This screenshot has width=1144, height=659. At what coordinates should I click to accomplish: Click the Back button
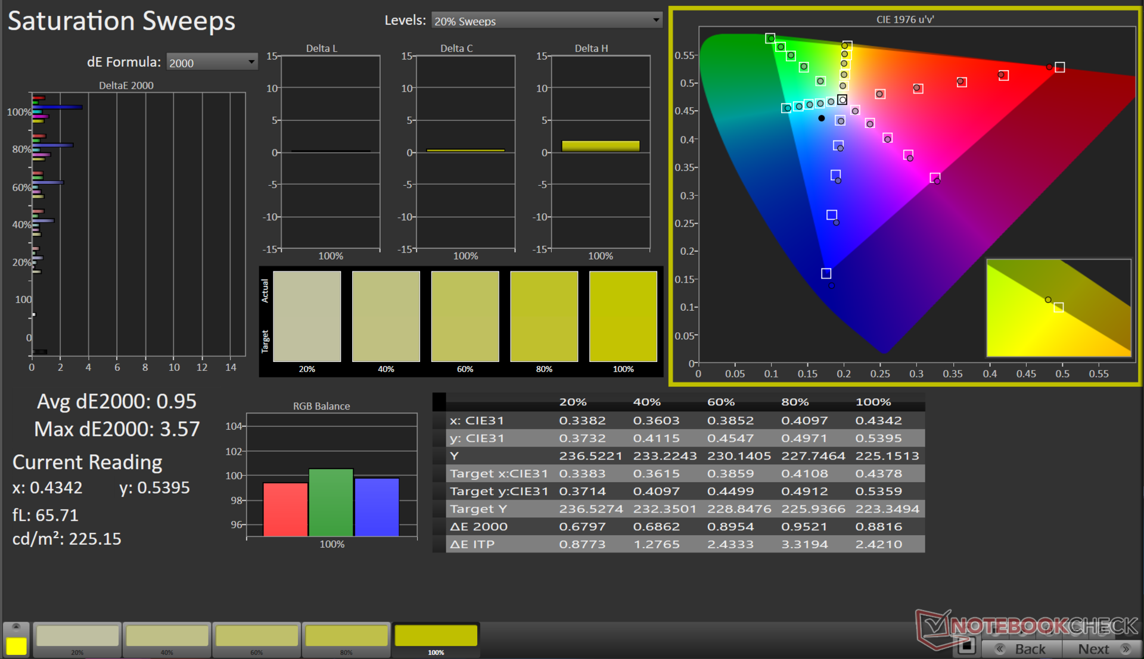pos(1030,649)
